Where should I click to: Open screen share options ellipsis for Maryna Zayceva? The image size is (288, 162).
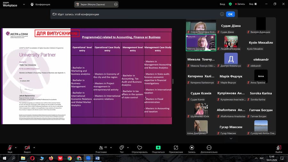tap(116, 4)
